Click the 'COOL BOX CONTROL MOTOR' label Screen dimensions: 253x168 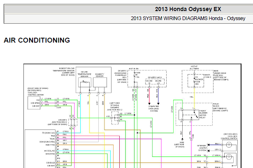tap(36, 94)
